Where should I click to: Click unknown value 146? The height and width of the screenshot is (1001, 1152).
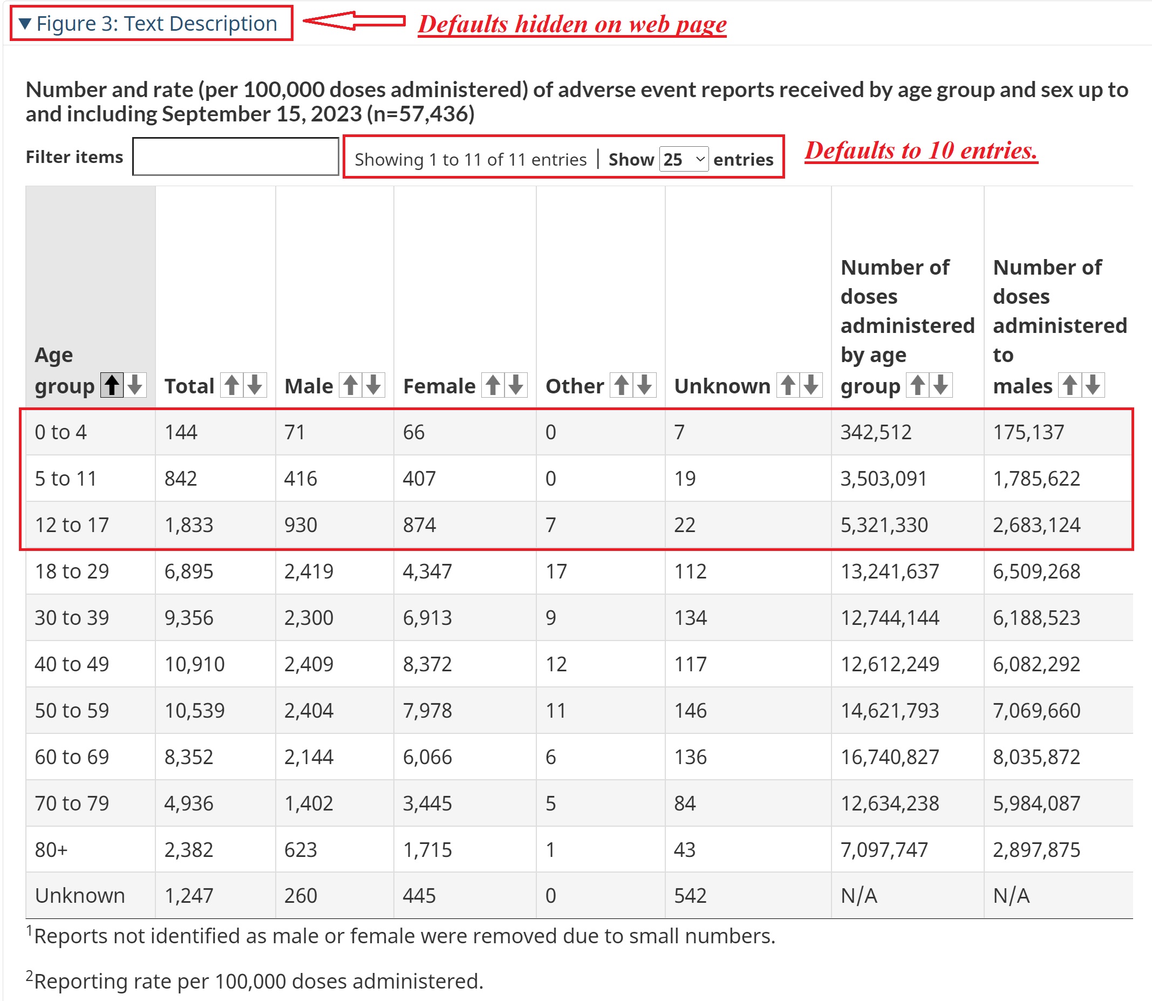point(690,711)
